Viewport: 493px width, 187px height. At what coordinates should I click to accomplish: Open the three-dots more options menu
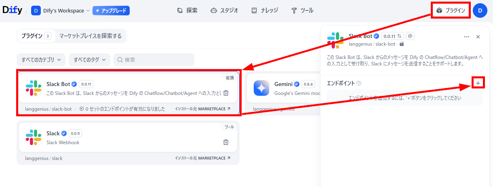pyautogui.click(x=467, y=37)
